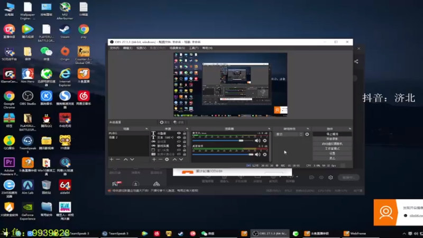The height and width of the screenshot is (238, 423).
Task: Open 麦克风/Aux audio settings gear
Action: [265, 141]
